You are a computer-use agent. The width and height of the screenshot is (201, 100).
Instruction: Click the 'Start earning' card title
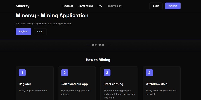click(x=113, y=84)
